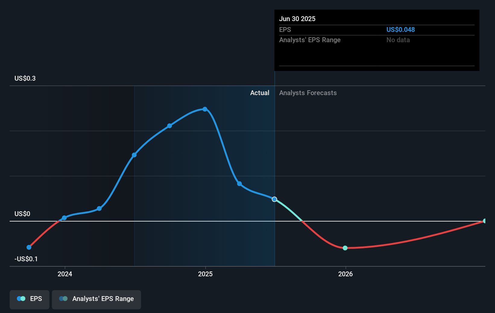Click the 2026 x-axis label
The height and width of the screenshot is (313, 495).
[345, 274]
